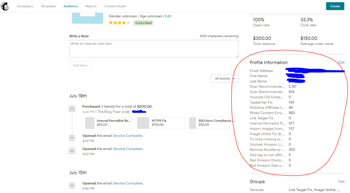Edit the Profile Information section

coord(341,63)
